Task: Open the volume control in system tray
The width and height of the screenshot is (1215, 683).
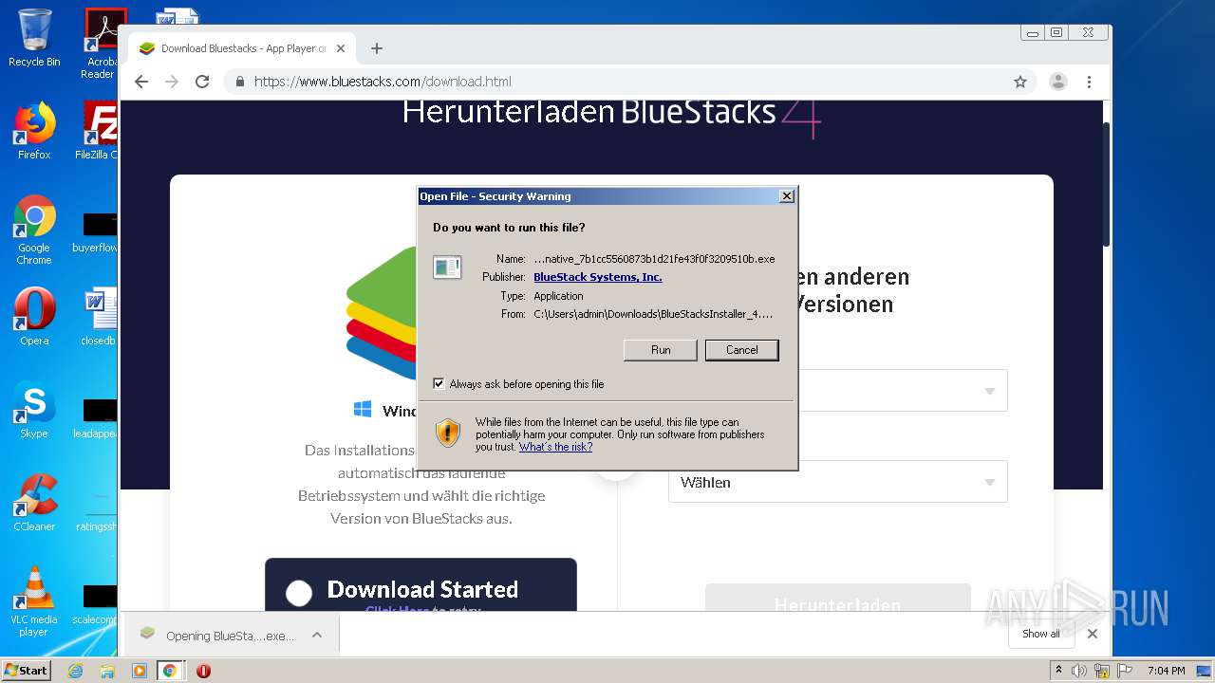Action: tap(1079, 671)
